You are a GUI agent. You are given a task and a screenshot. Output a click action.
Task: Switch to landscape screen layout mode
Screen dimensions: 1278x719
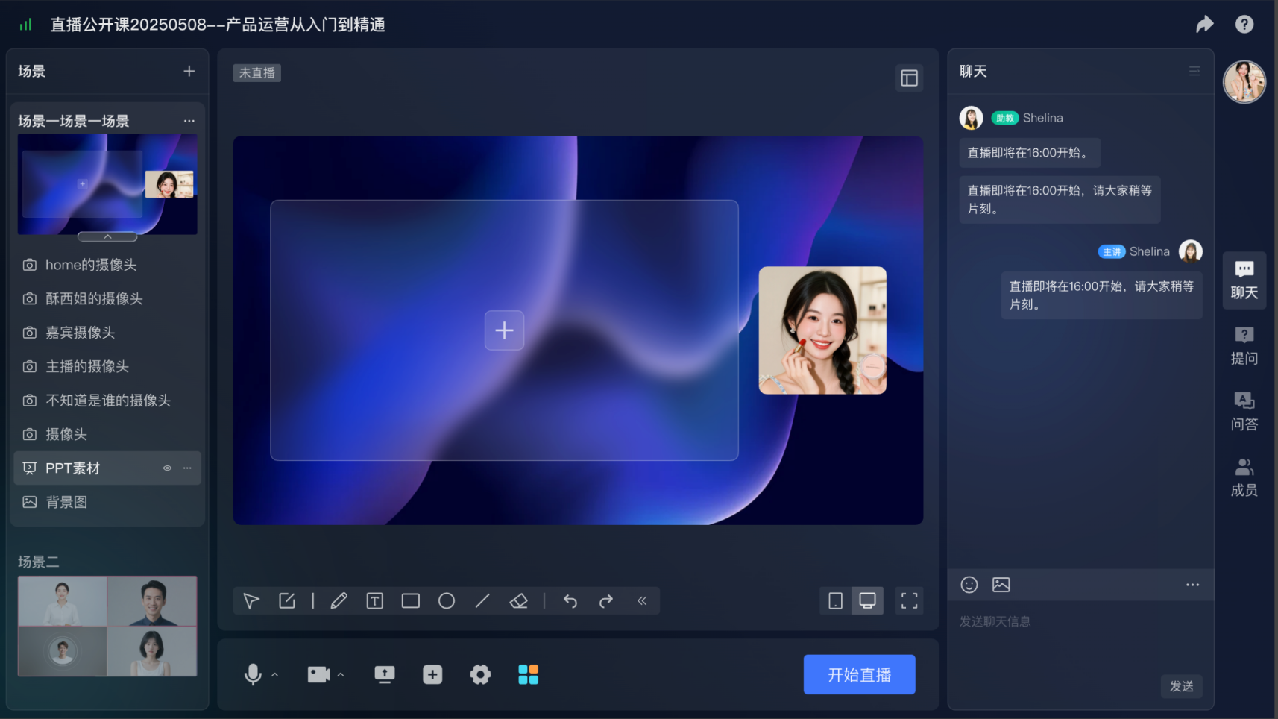pos(867,601)
